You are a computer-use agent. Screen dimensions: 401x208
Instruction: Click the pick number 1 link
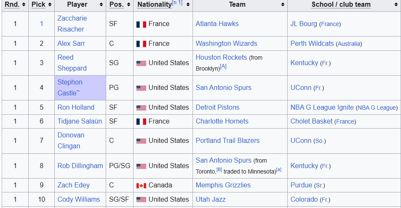tap(41, 24)
